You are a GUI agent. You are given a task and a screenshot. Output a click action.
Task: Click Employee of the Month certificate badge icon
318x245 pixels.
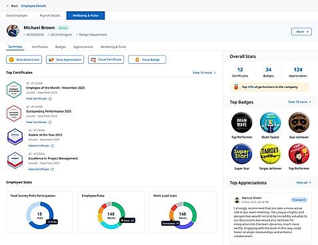point(14,90)
